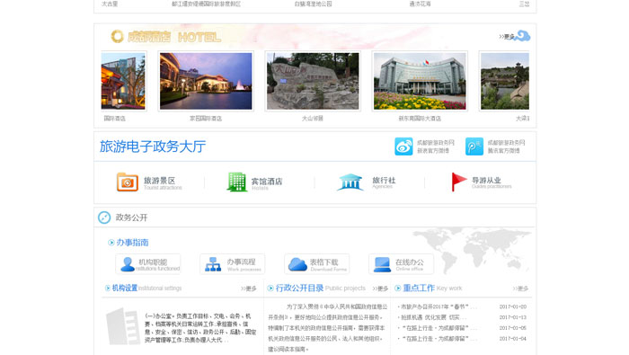The height and width of the screenshot is (355, 629).
Task: Open the hotel with flower garden thumbnail
Action: (x=420, y=81)
